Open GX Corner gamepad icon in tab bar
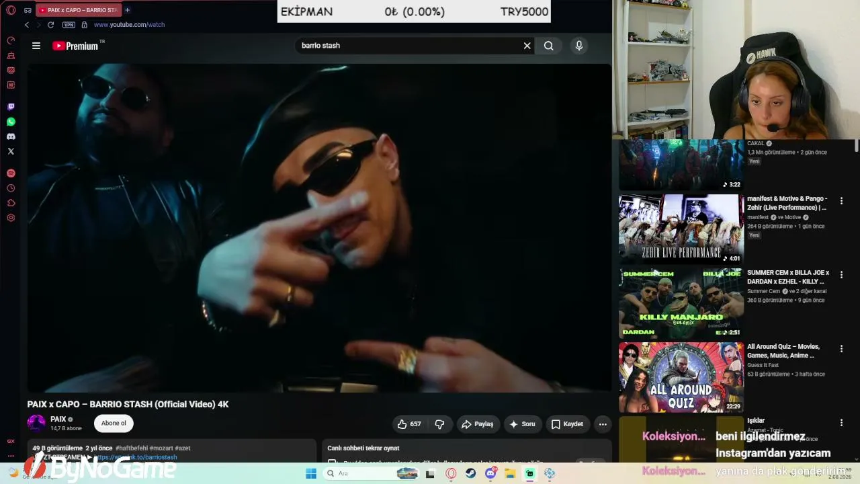860x484 pixels. [28, 10]
